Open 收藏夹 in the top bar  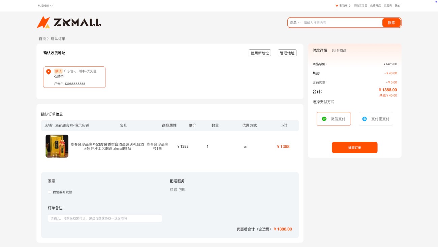(x=388, y=6)
